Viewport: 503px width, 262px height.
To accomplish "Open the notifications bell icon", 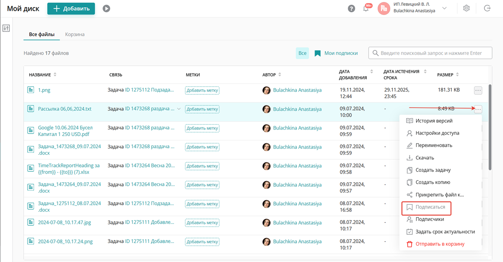I will pos(366,9).
